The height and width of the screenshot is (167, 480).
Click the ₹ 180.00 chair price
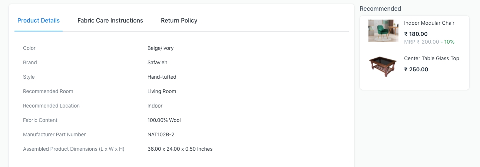click(x=416, y=34)
